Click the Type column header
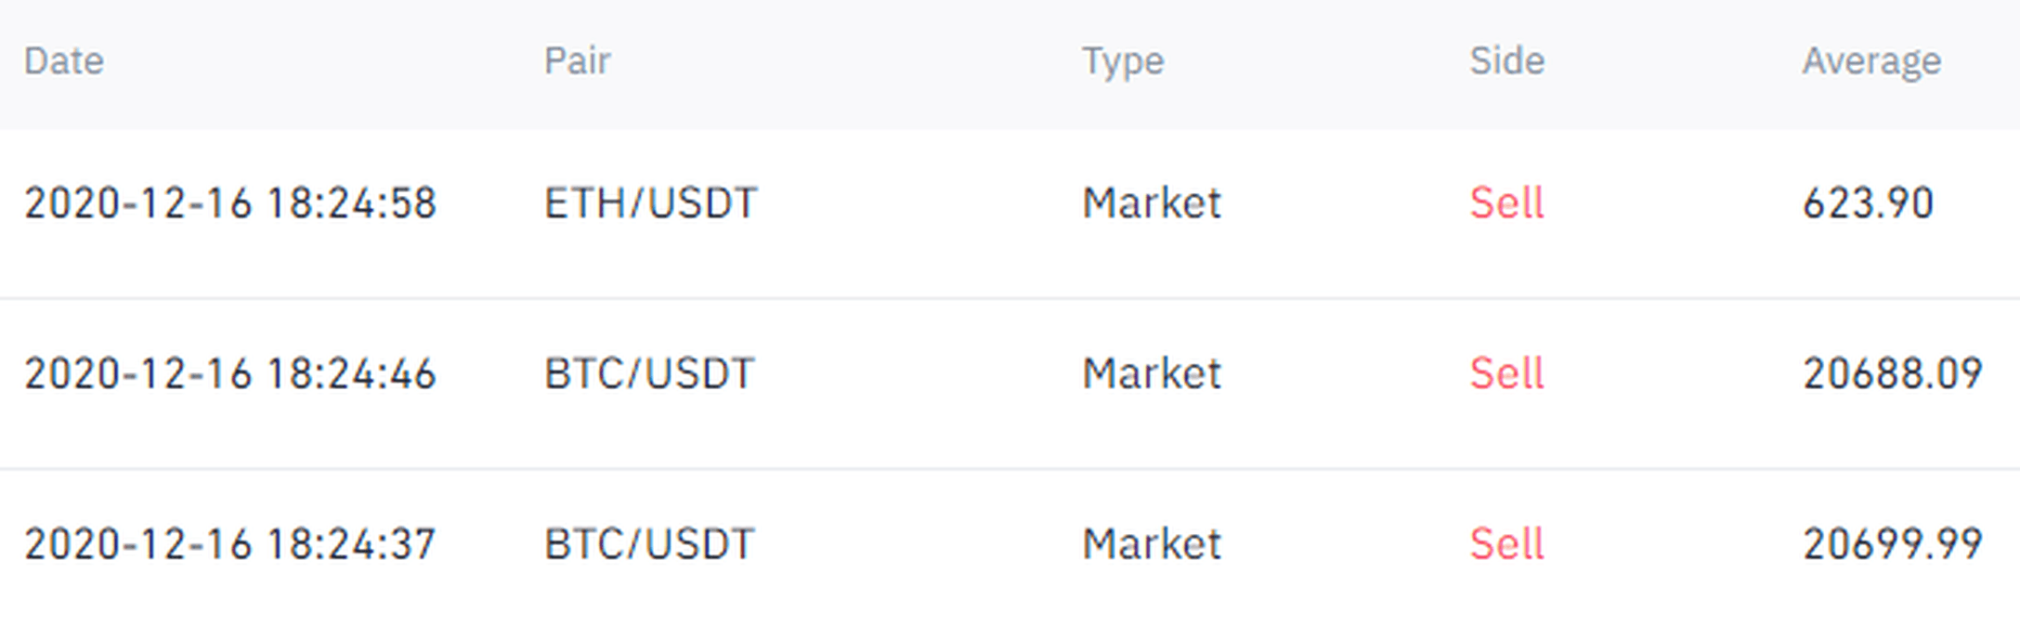Viewport: 2020px width, 638px height. (1123, 63)
